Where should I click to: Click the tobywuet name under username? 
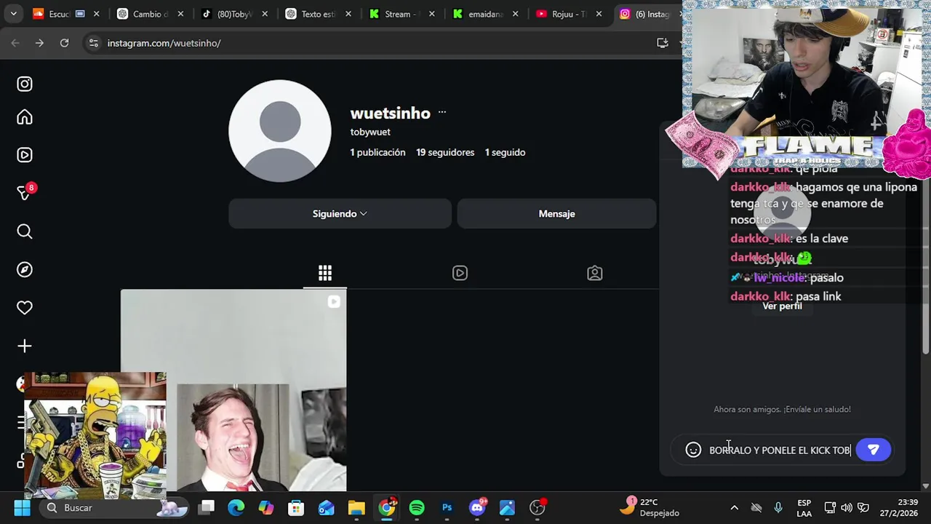pyautogui.click(x=370, y=132)
